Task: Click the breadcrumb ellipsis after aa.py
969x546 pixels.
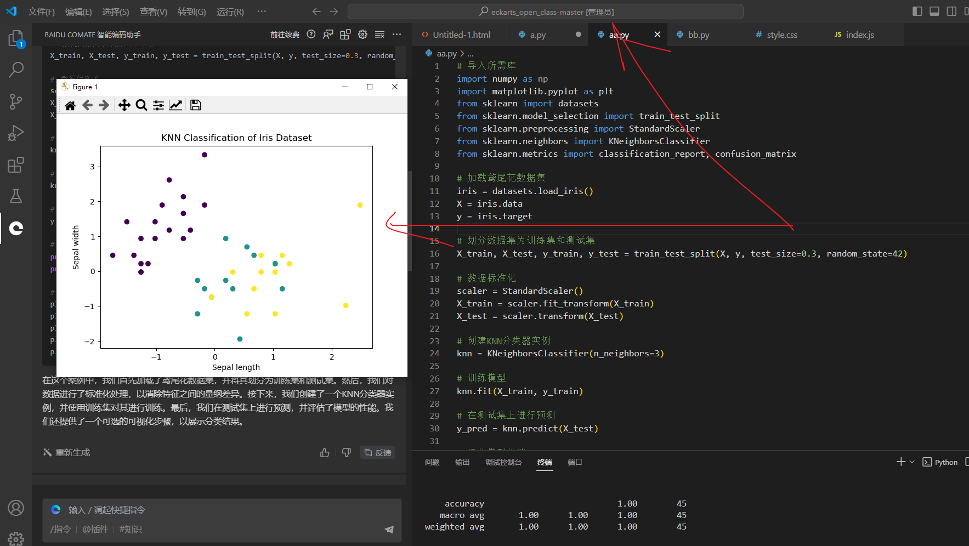Action: [x=471, y=54]
